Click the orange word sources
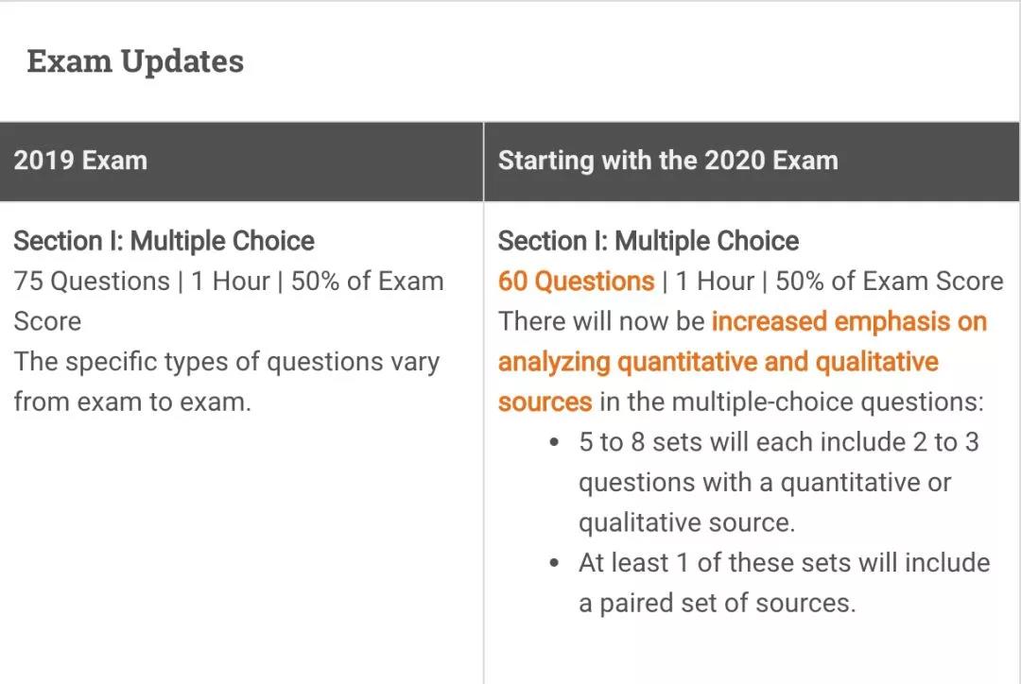Viewport: 1021px width, 684px height. (545, 402)
